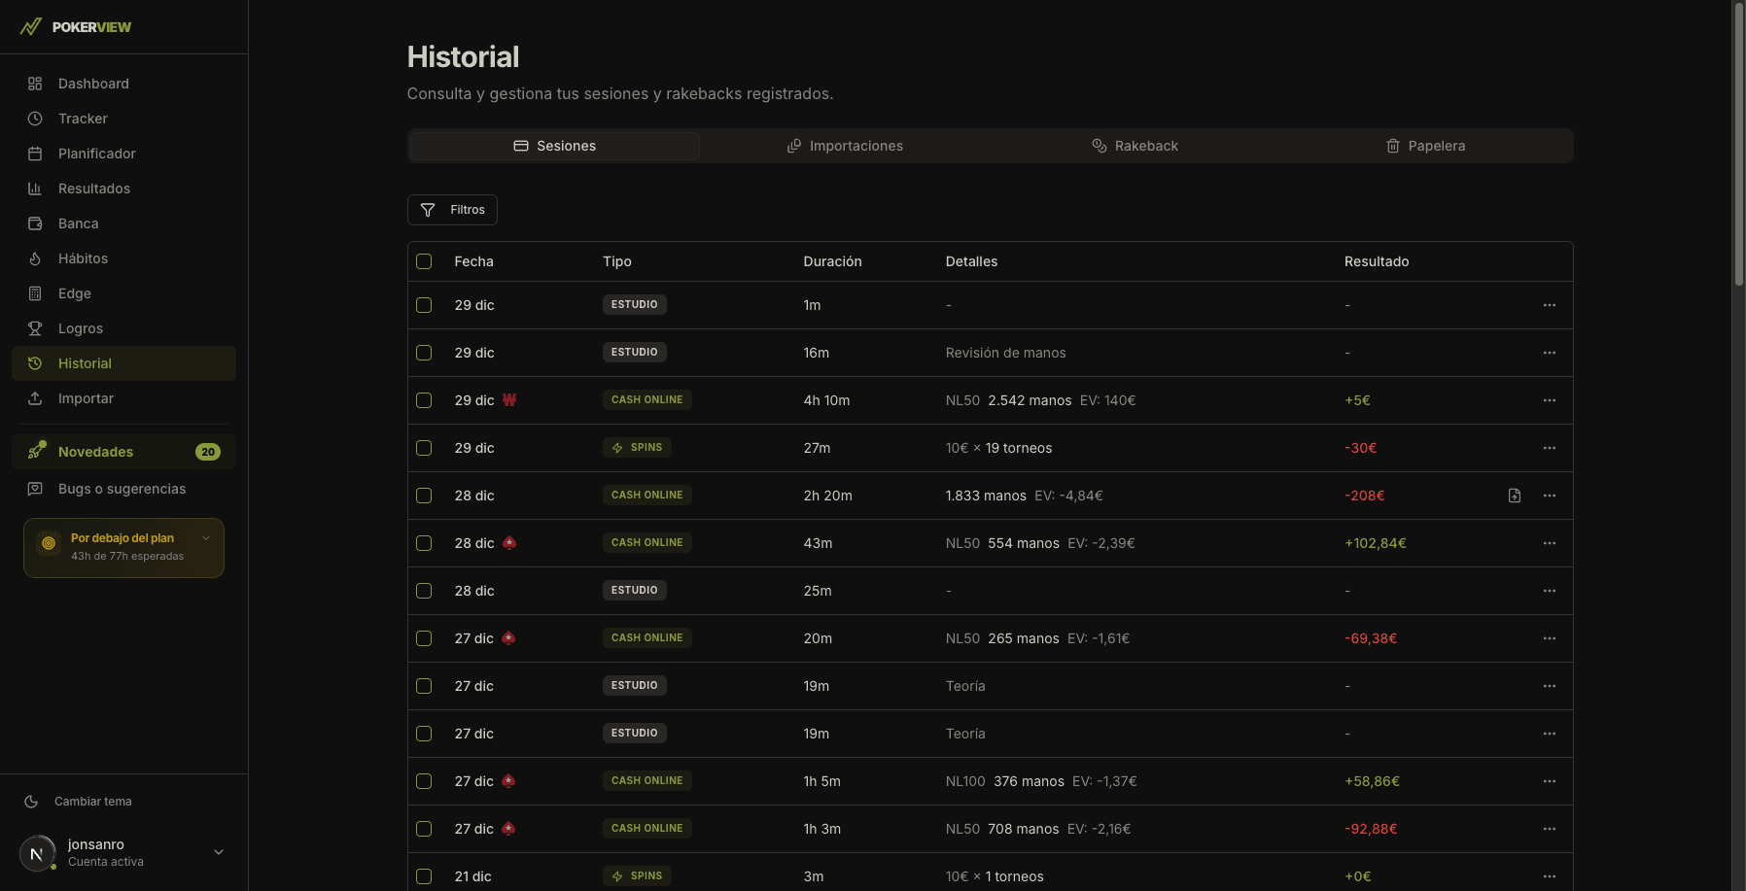Select the Tracker clock icon
This screenshot has width=1746, height=891.
[x=35, y=119]
